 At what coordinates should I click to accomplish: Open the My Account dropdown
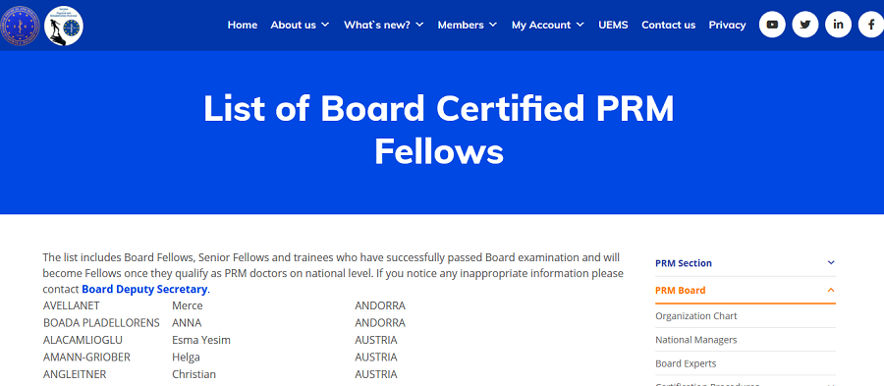point(547,25)
